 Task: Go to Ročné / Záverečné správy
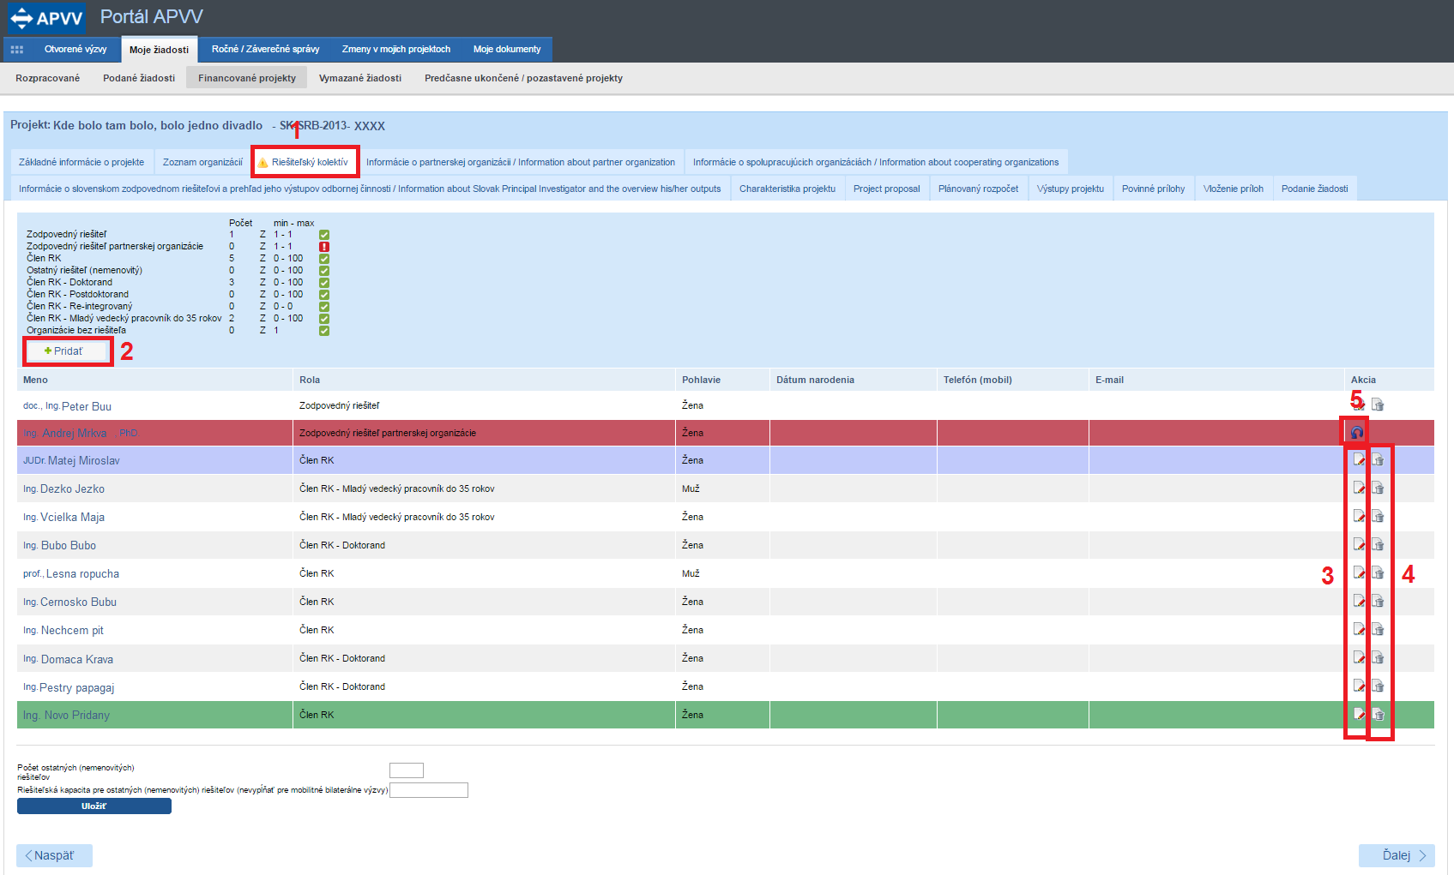[265, 50]
